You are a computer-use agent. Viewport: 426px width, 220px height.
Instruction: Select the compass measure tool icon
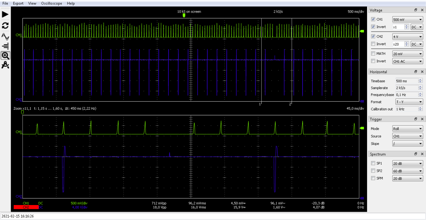pyautogui.click(x=5, y=65)
